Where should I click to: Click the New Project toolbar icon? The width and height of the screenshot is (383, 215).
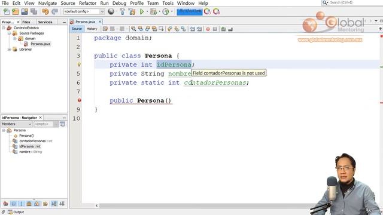[x=16, y=11]
